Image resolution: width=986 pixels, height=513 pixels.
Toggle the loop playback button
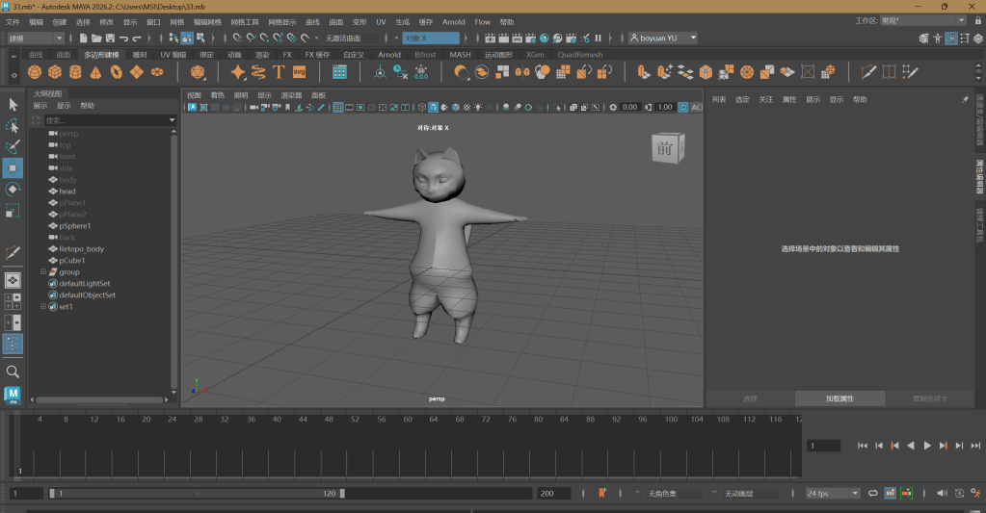[x=872, y=493]
